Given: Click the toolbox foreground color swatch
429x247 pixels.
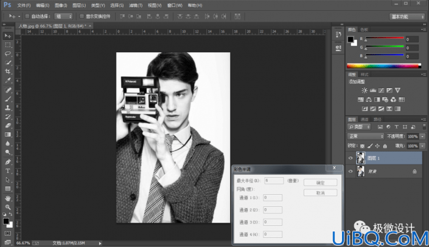Looking at the screenshot, I should [x=6, y=221].
